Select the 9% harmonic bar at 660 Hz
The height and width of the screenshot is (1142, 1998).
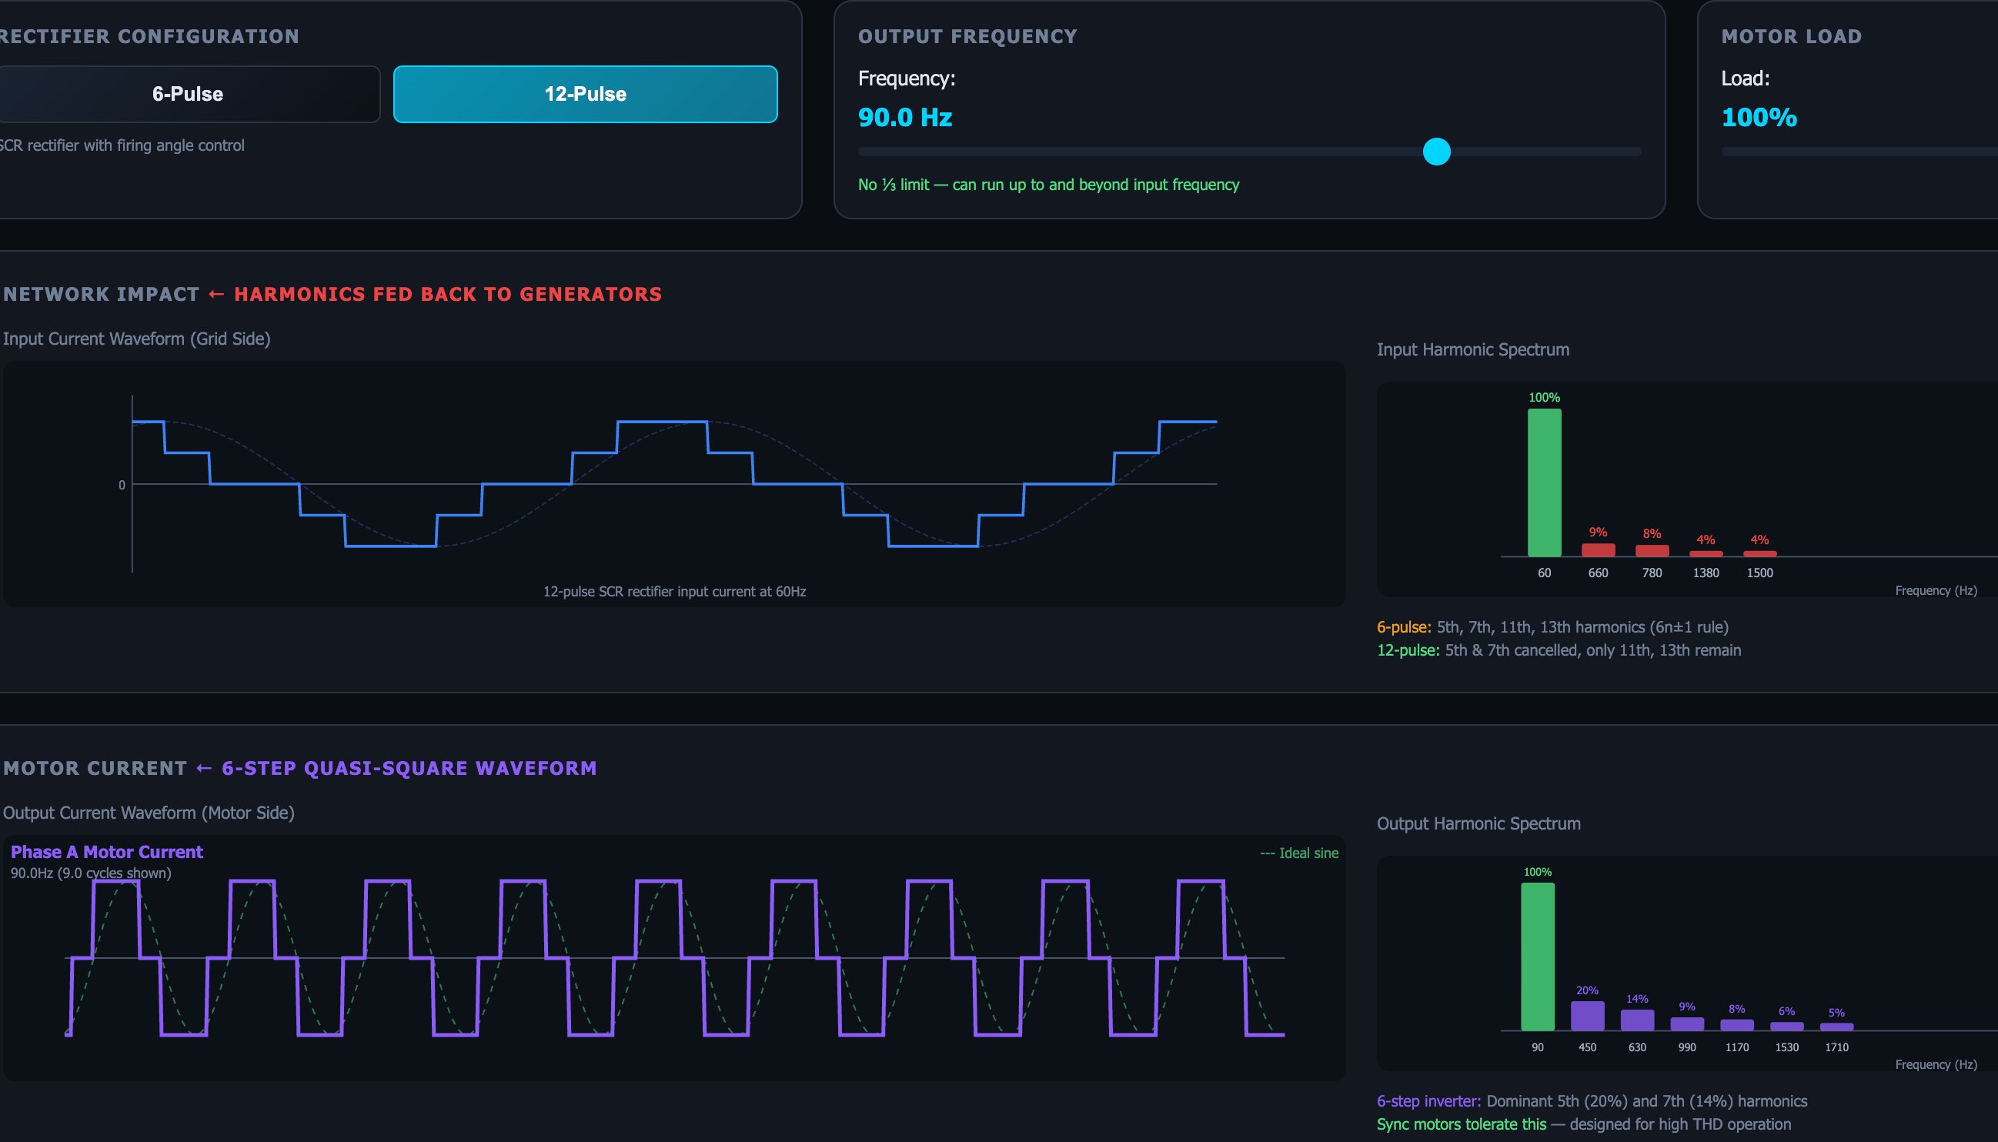1597,549
